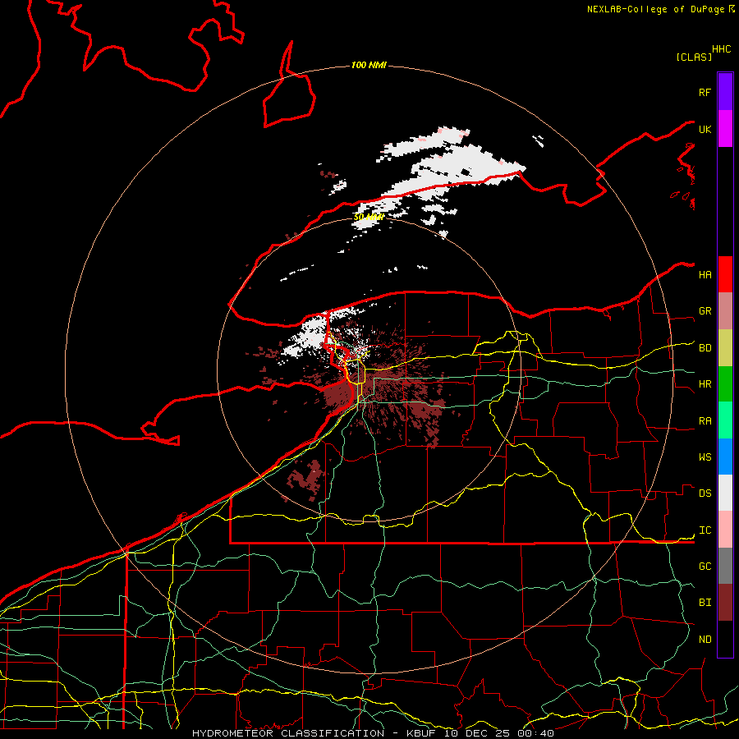739x739 pixels.
Task: Click the DS legend label
Action: [705, 493]
